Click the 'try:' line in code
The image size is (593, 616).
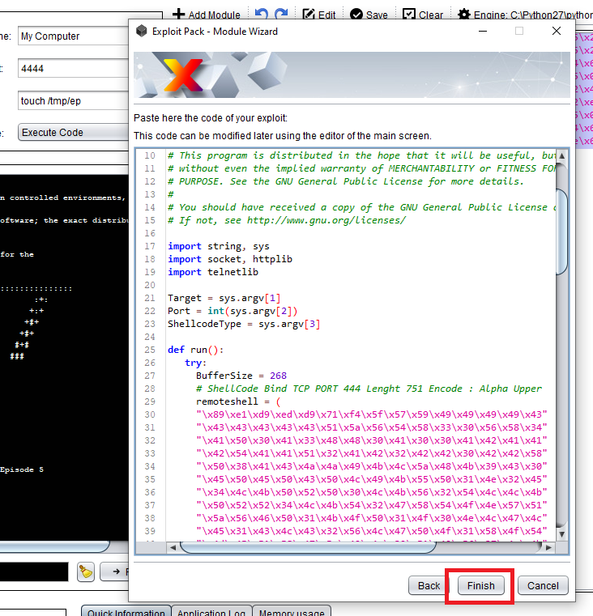(x=195, y=363)
